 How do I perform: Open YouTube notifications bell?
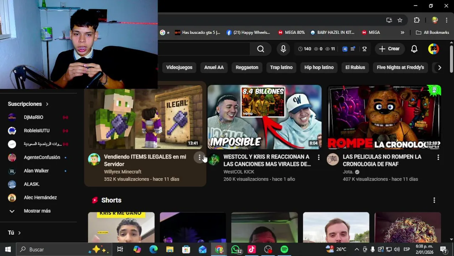tap(414, 49)
